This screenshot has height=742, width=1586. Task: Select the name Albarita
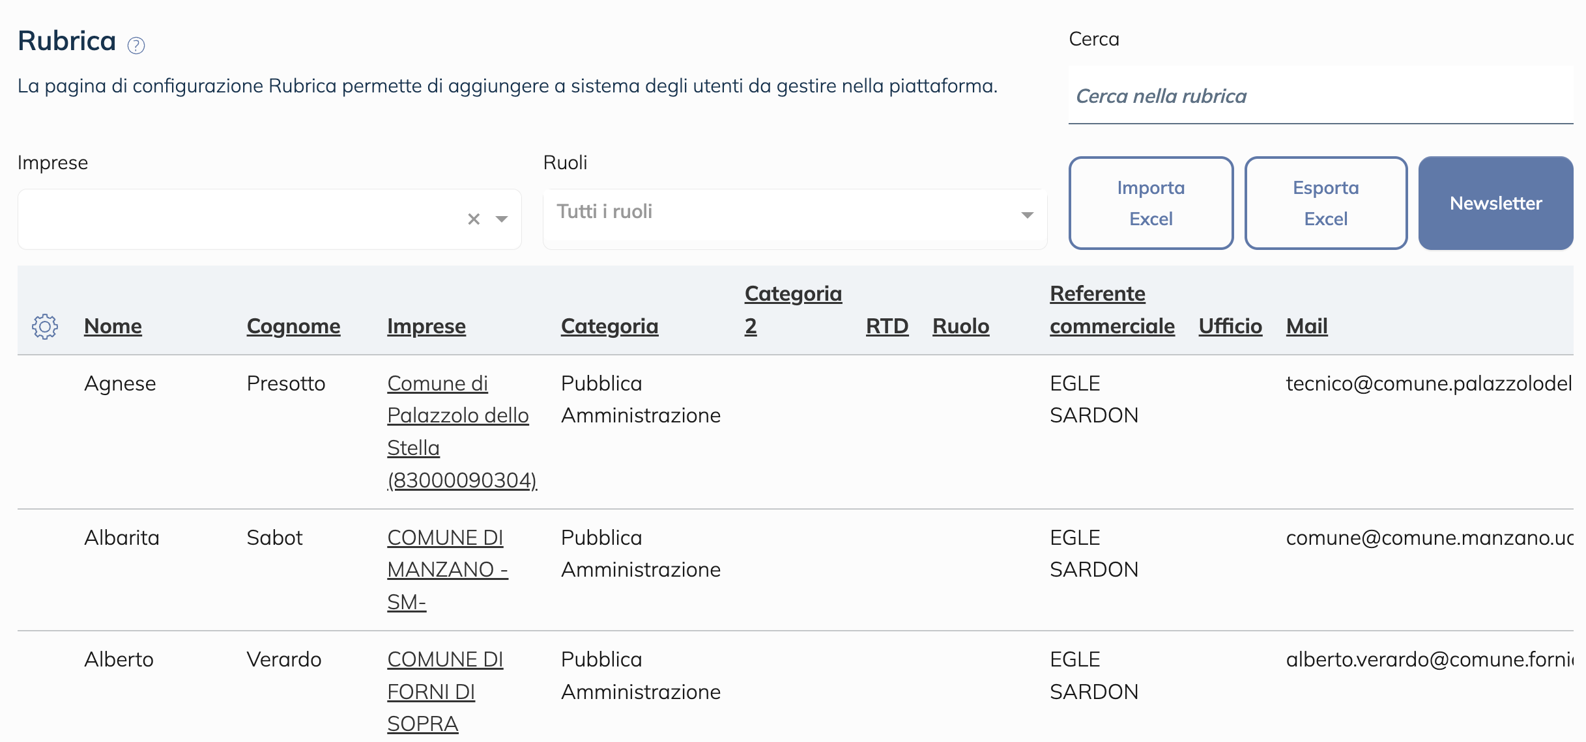[122, 538]
